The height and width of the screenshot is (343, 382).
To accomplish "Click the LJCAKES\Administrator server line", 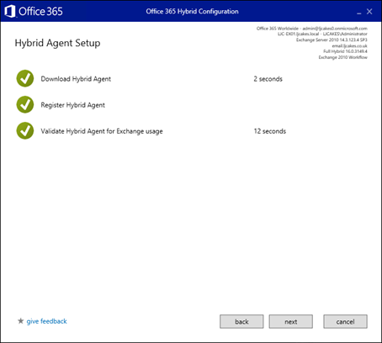I will (x=322, y=34).
